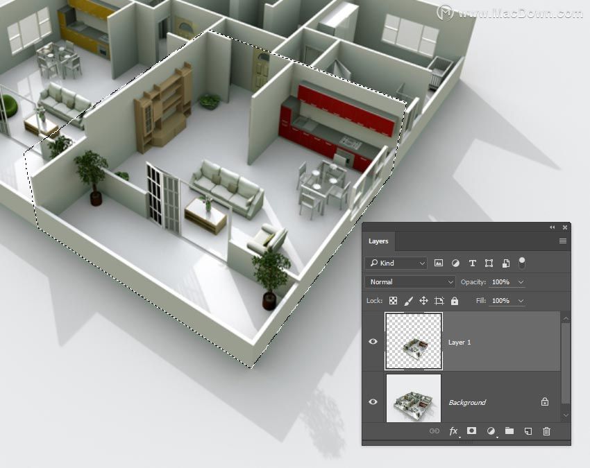Click Layer 1 thumbnail preview
The image size is (590, 468).
click(414, 341)
